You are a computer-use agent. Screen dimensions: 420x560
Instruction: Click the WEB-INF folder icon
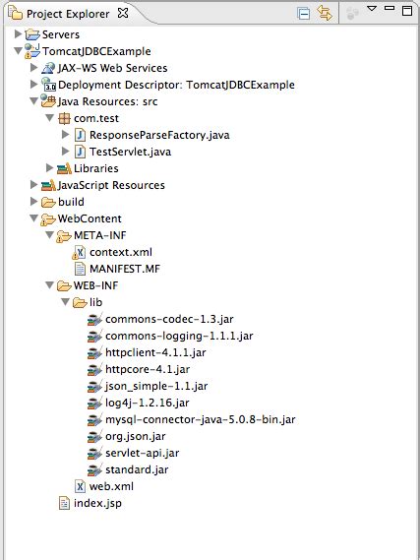tap(64, 285)
